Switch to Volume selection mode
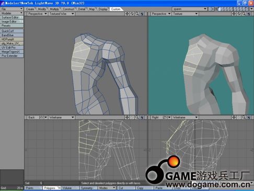254x191 pixels. point(70,188)
